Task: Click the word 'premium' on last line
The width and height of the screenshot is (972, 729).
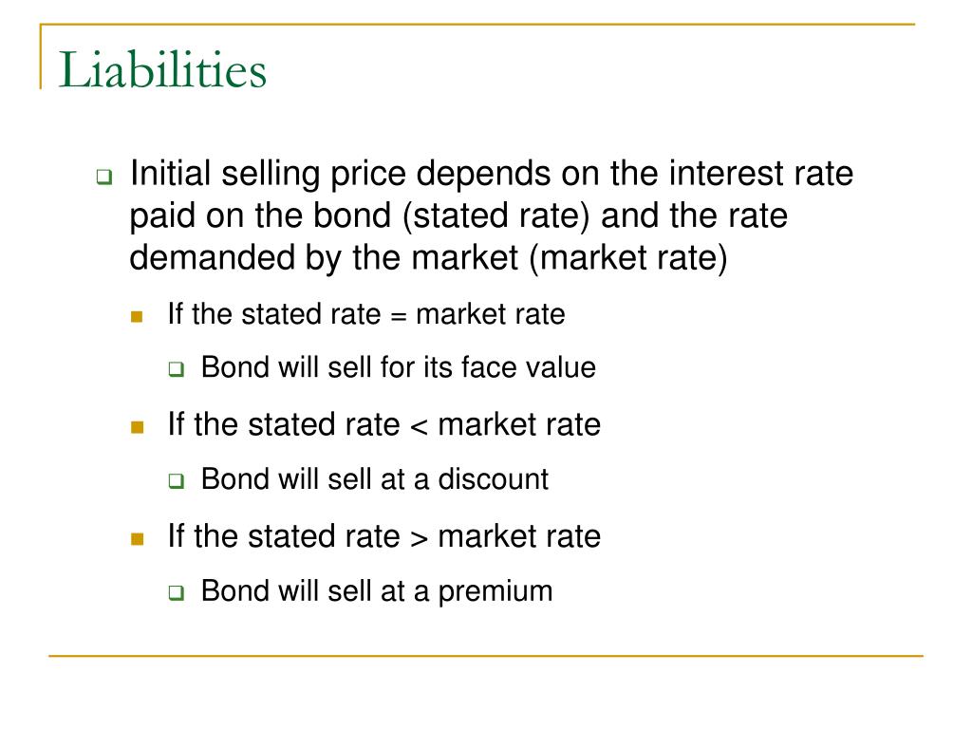Action: tap(495, 592)
